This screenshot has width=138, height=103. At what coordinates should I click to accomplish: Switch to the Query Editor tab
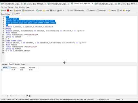16,14
